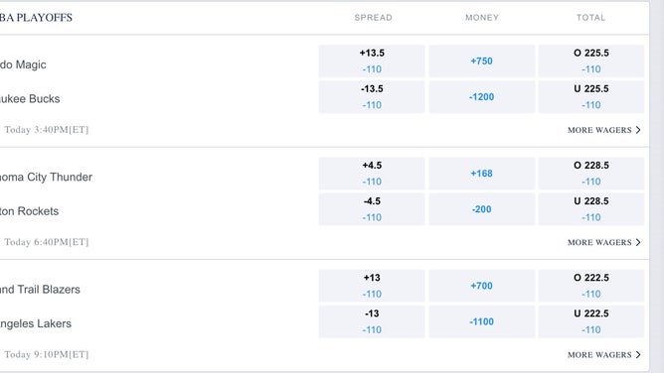Viewport: 664px width, 373px height.
Task: Pick Milwaukee Bucks -13.5 spread
Action: [372, 97]
